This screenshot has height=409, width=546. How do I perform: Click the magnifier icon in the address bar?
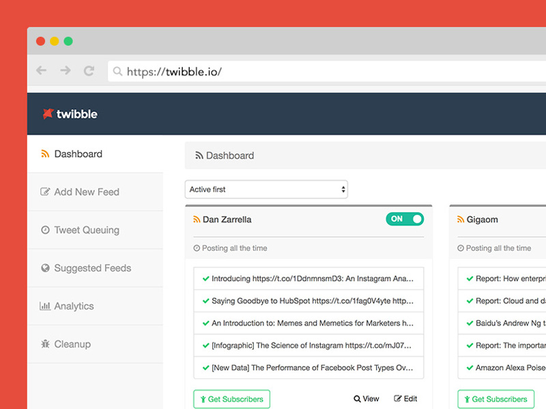[117, 71]
